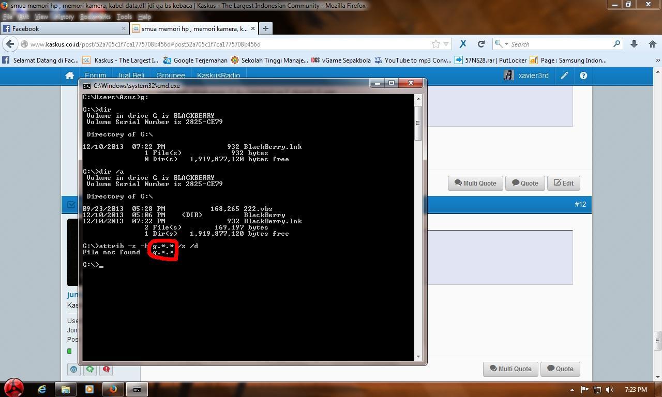Viewport: 662px width, 397px height.
Task: Open '57NS28.rar | PutLocker' bookmark
Action: click(490, 60)
